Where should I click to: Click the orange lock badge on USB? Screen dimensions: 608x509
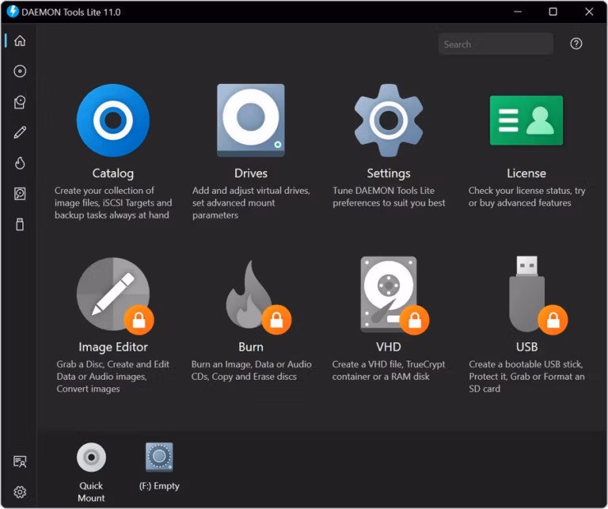point(553,321)
